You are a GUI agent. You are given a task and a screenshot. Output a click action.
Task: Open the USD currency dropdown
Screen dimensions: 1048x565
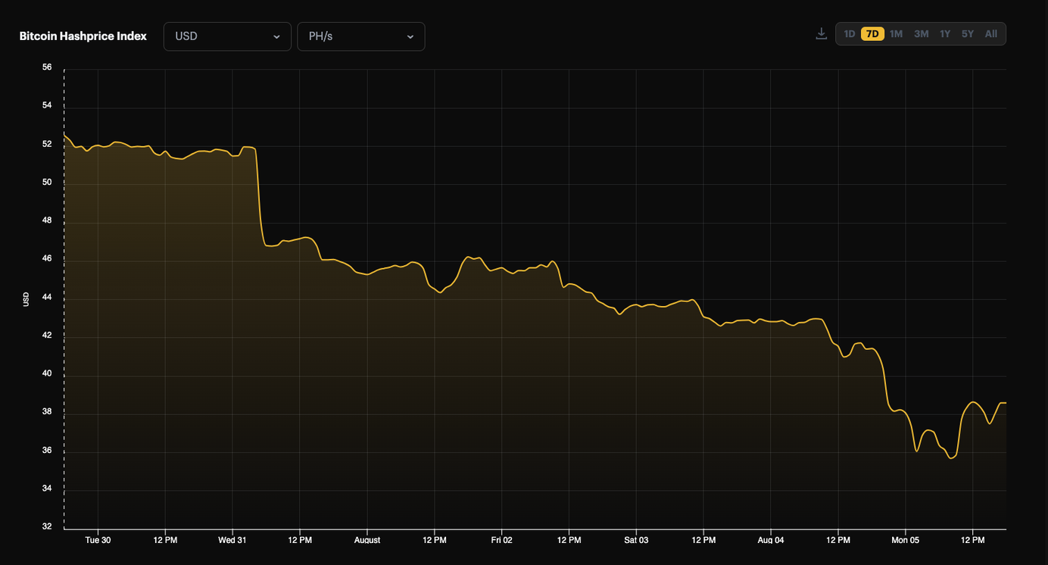point(227,36)
